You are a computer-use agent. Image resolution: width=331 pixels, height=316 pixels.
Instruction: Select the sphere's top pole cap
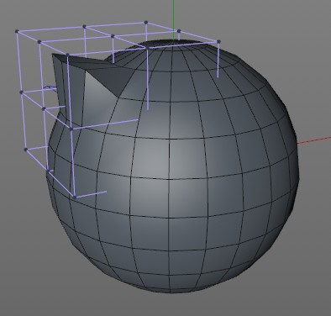(173, 43)
